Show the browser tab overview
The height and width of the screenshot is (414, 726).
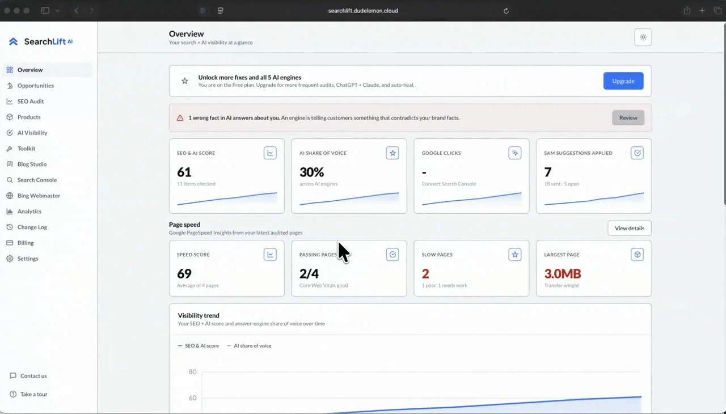pos(717,11)
